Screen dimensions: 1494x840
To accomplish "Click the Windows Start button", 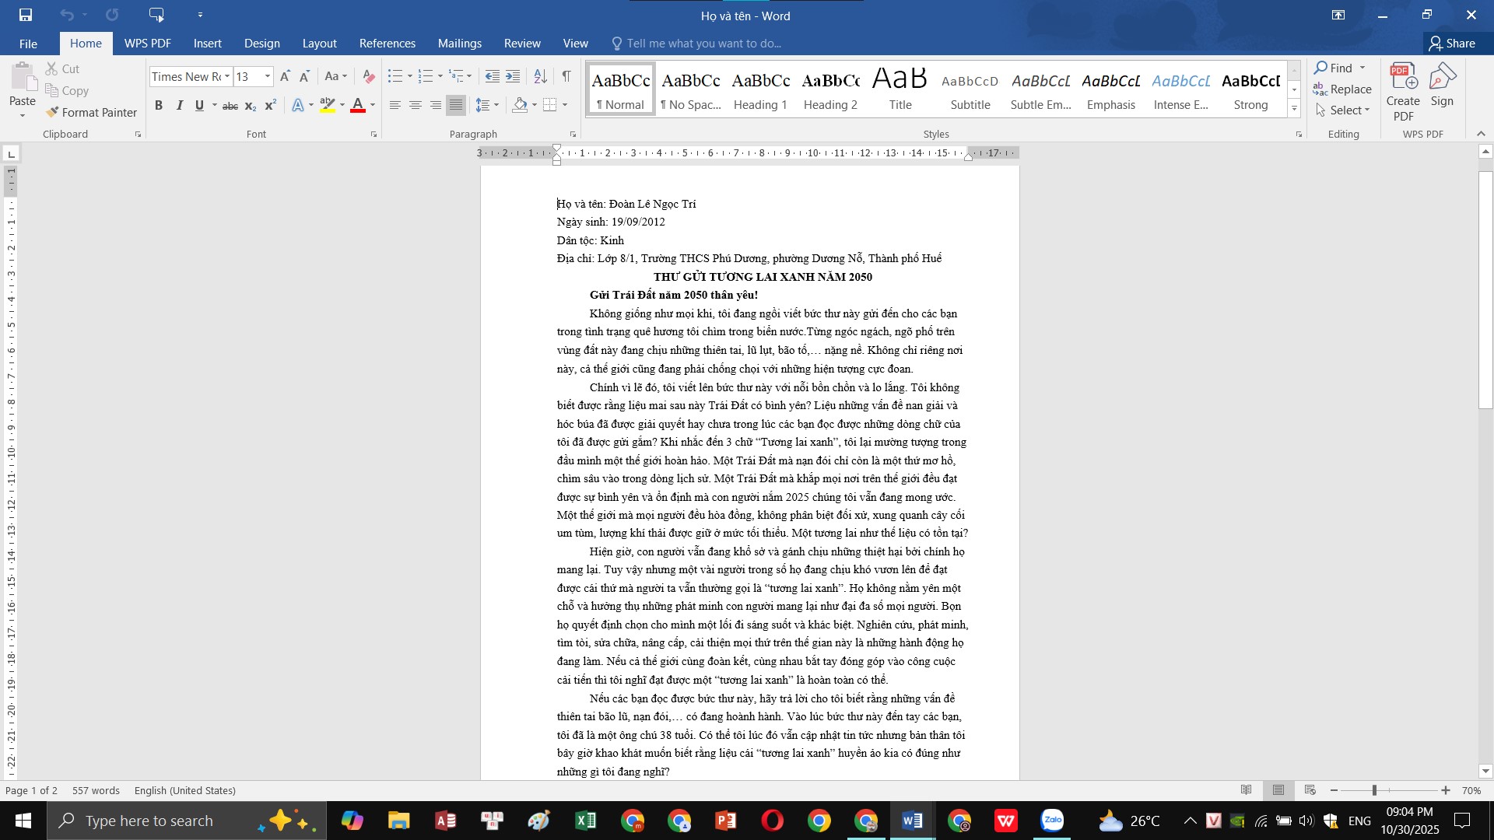I will pyautogui.click(x=23, y=821).
